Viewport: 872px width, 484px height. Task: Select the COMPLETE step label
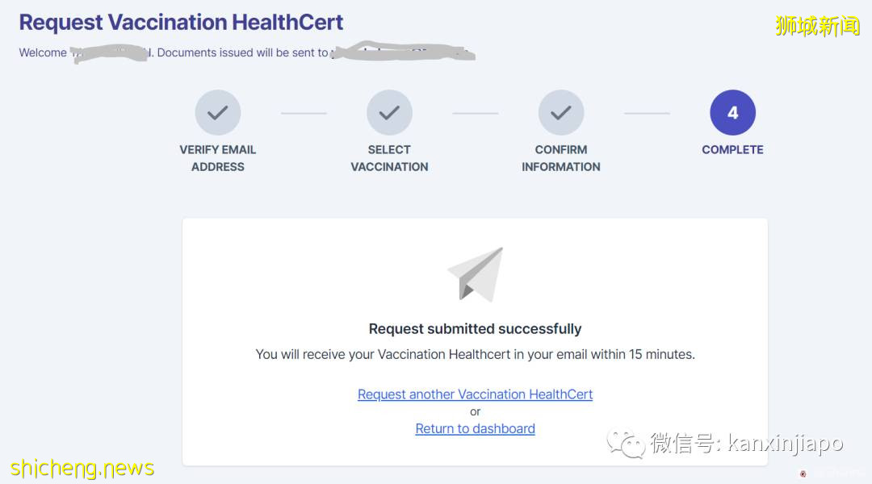point(732,149)
